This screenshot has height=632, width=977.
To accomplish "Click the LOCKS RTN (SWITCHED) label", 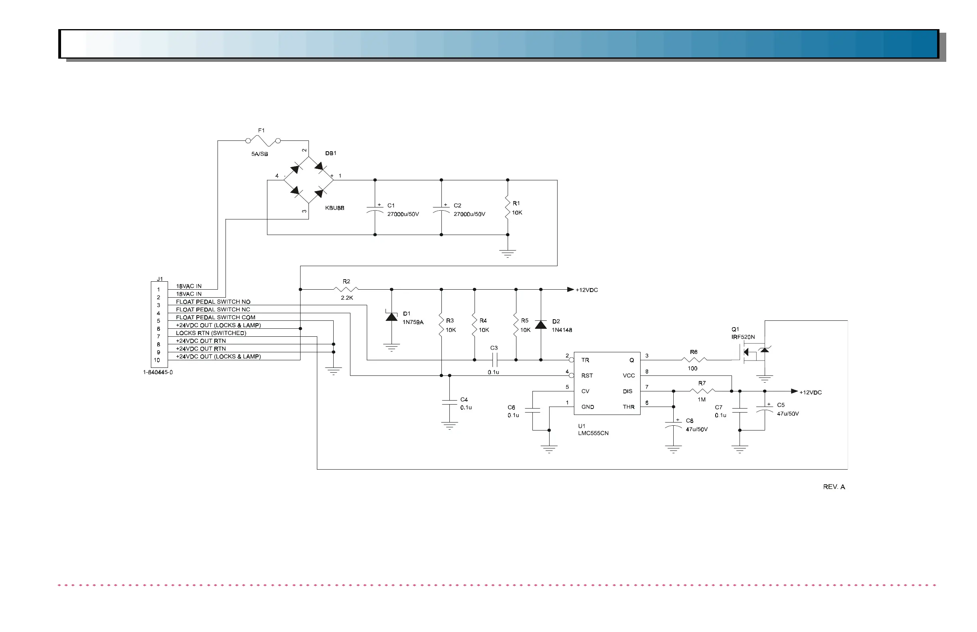I will point(211,333).
